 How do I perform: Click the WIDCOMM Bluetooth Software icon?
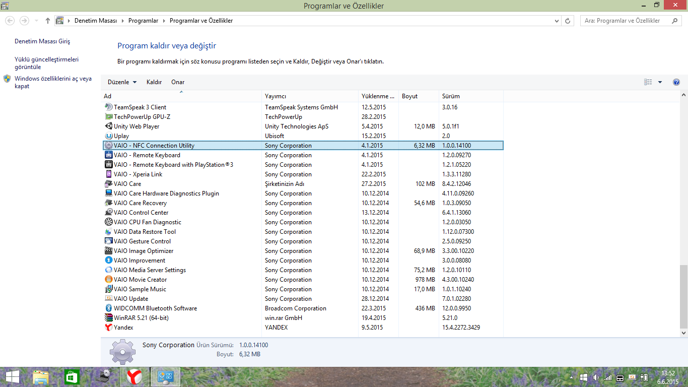point(108,308)
